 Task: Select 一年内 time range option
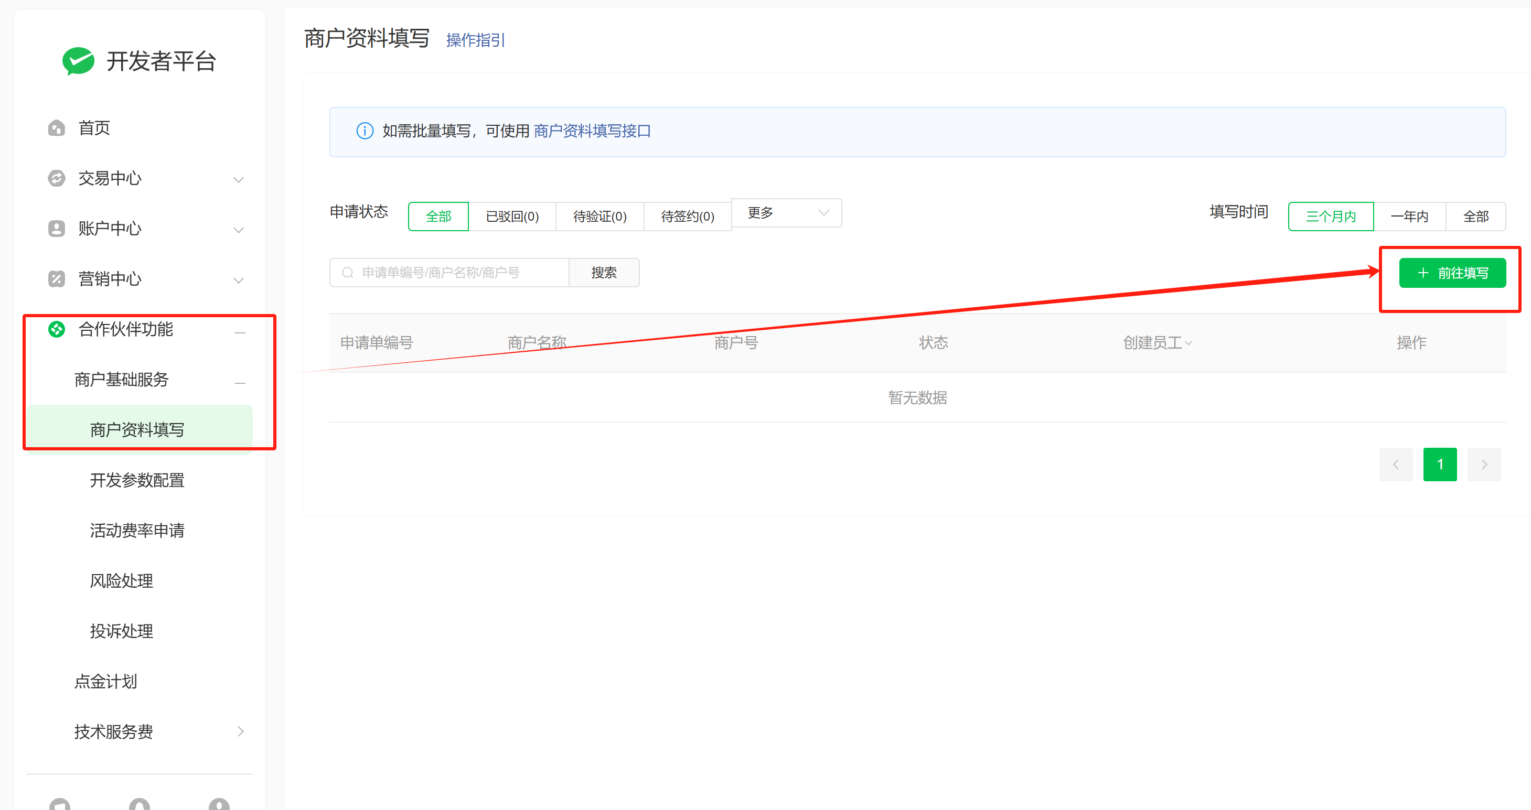[x=1409, y=217]
